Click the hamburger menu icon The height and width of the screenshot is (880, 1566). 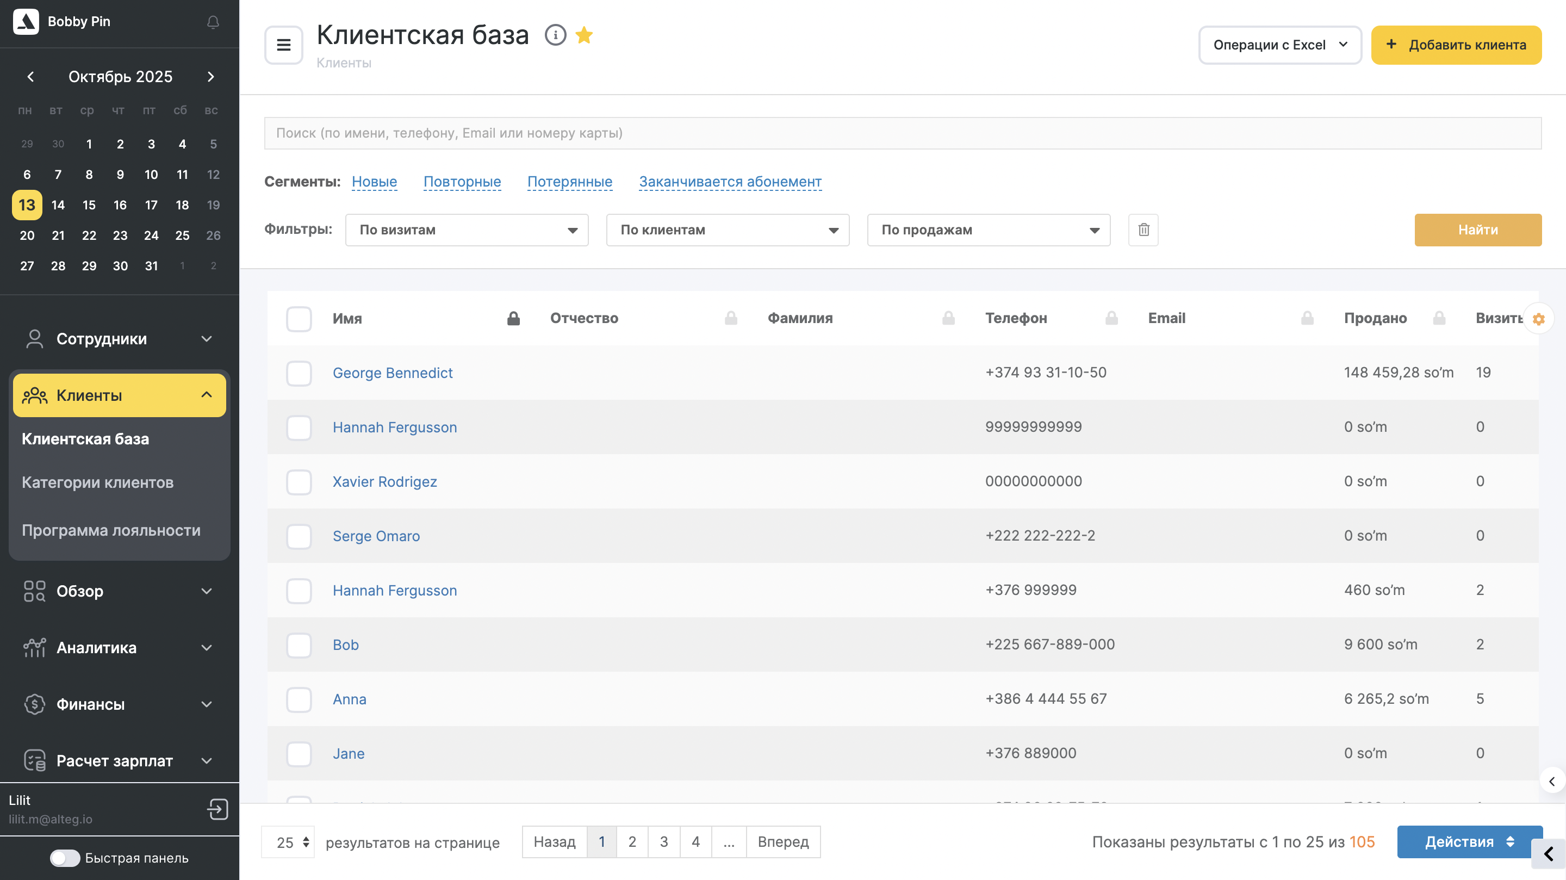click(x=283, y=45)
